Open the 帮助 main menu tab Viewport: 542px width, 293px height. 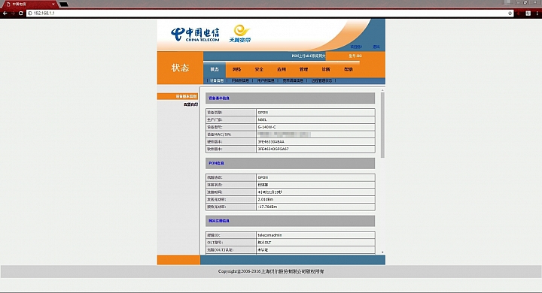click(x=349, y=69)
